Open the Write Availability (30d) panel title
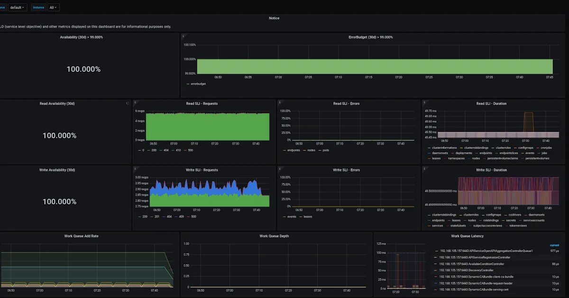The width and height of the screenshot is (569, 298). click(57, 169)
